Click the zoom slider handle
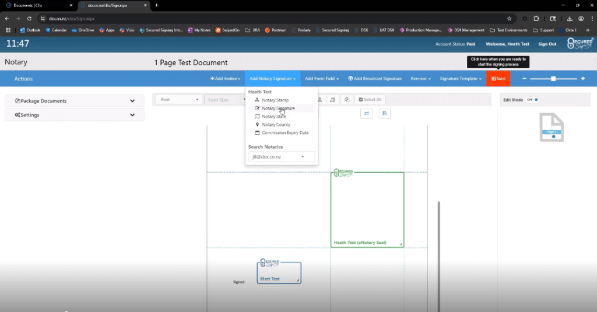The height and width of the screenshot is (312, 597). (x=553, y=79)
